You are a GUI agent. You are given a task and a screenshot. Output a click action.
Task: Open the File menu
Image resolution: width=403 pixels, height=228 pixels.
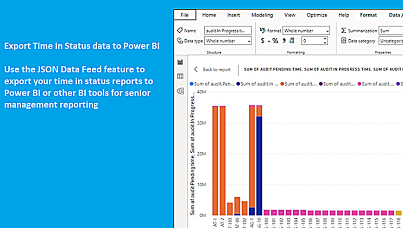click(184, 15)
